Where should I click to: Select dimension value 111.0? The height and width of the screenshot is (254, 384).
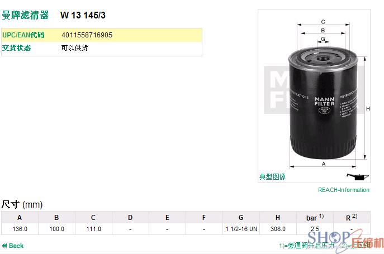(93, 229)
